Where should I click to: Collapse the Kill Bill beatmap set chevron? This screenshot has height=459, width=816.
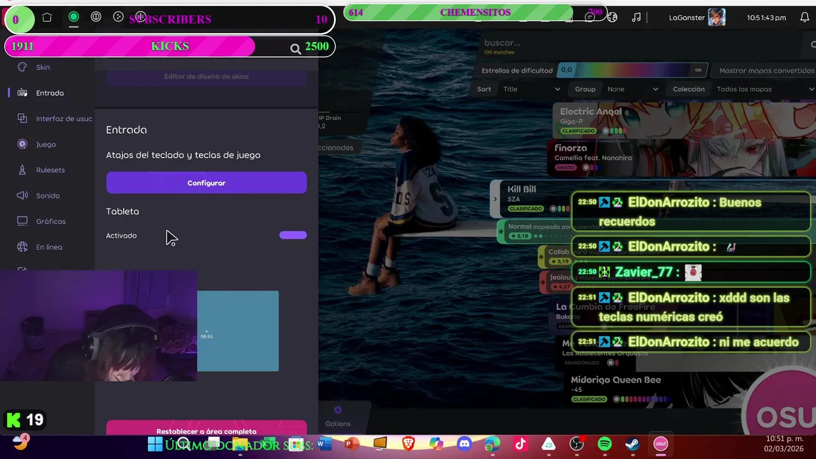coord(495,199)
